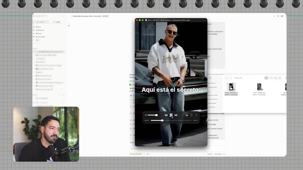Click the chat title Generador de copy
The height and width of the screenshot is (170, 303).
(x=87, y=16)
